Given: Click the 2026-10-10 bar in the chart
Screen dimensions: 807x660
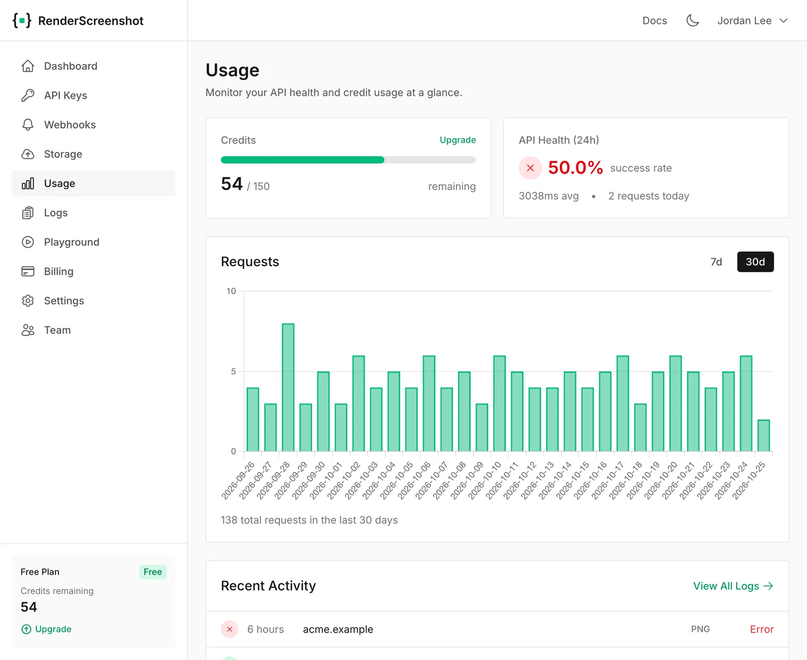Looking at the screenshot, I should tap(499, 403).
